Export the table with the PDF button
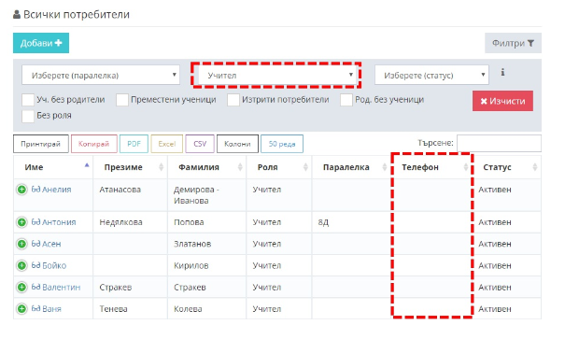Screen dimensions: 565x353 pos(134,144)
